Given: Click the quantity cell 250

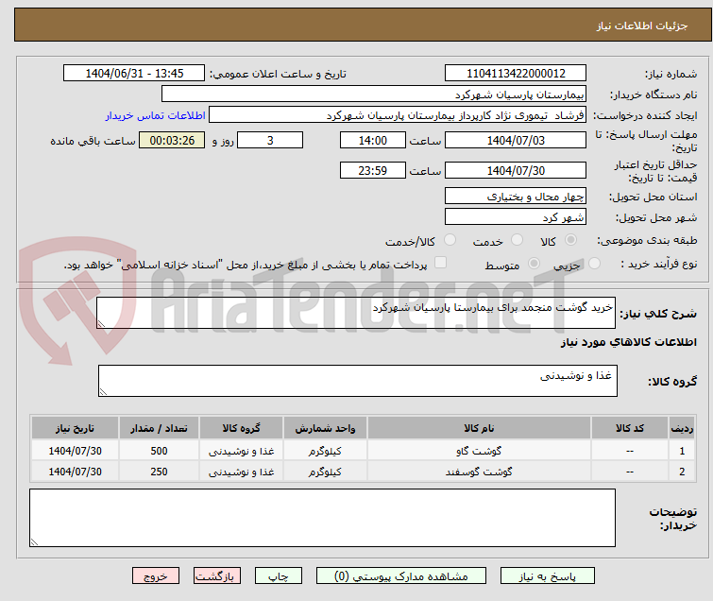Looking at the screenshot, I should [160, 472].
